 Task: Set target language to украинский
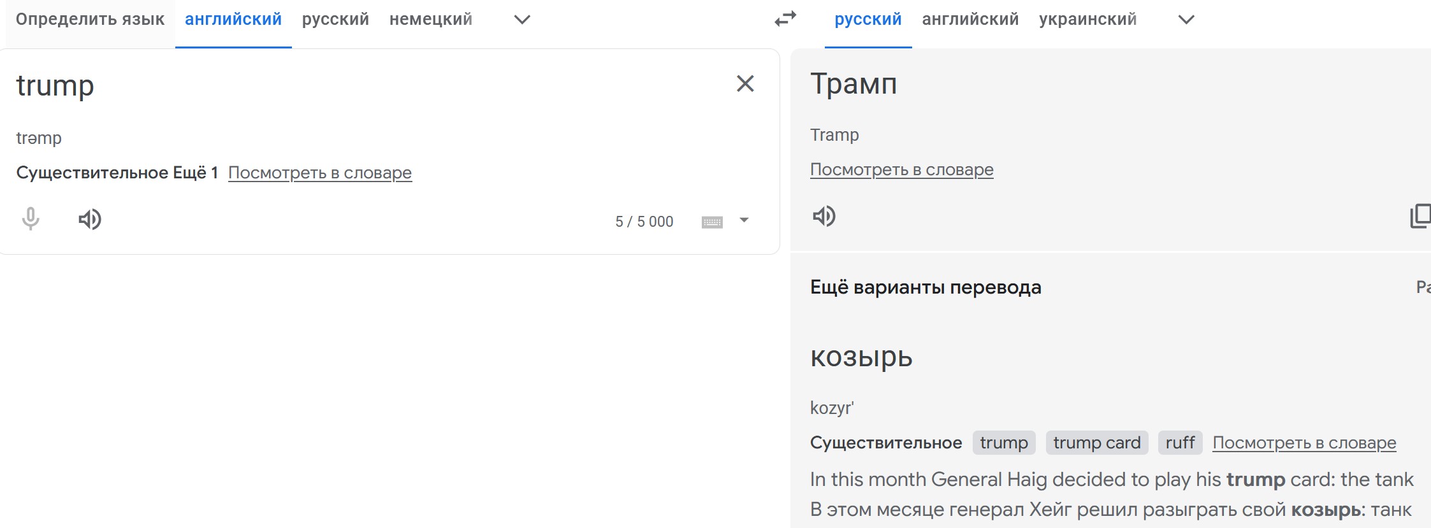pyautogui.click(x=1087, y=20)
